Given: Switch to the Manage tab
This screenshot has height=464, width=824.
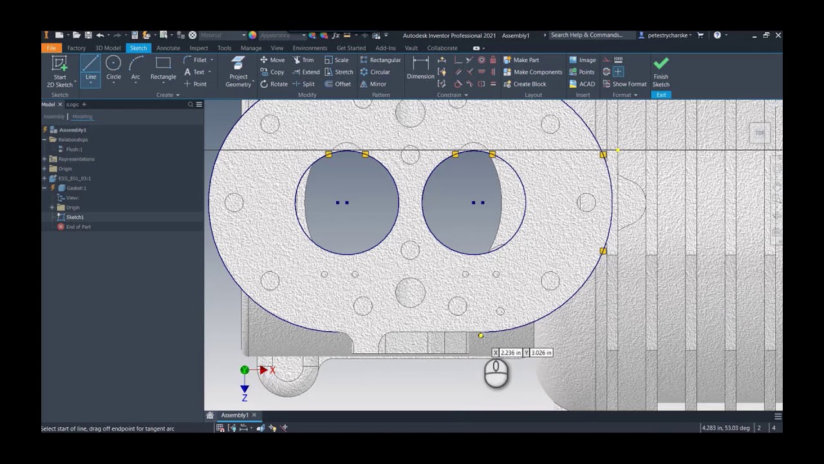Looking at the screenshot, I should click(251, 48).
